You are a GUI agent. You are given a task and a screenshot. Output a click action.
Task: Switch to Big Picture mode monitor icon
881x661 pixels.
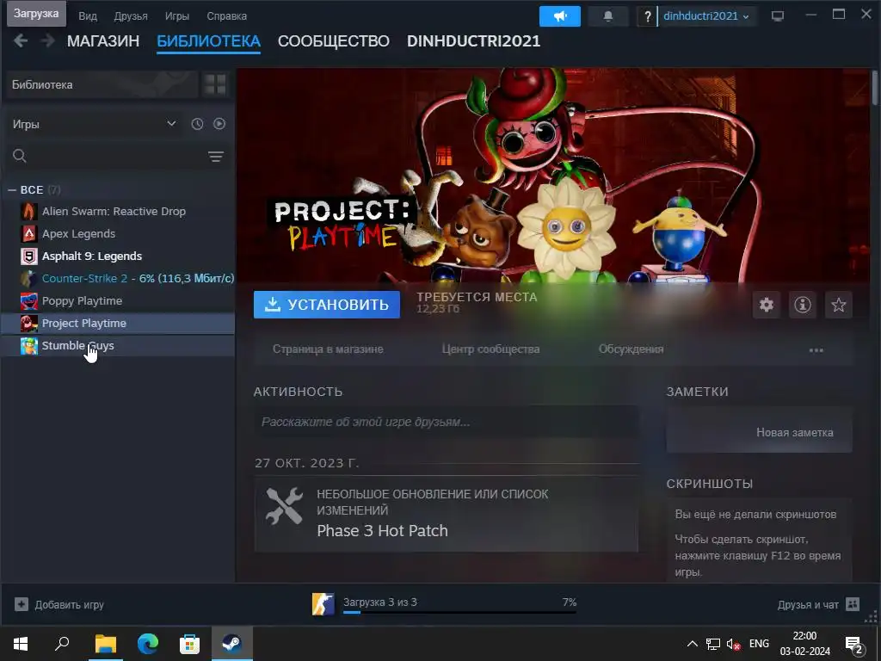point(778,15)
